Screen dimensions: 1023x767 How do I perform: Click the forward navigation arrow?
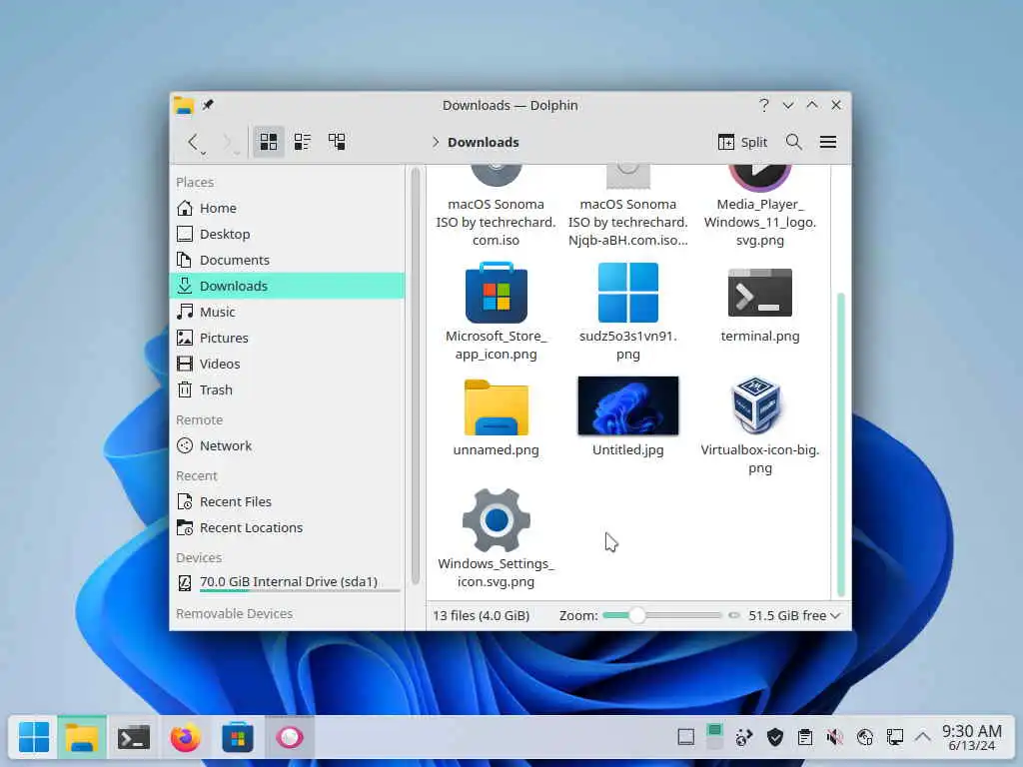click(227, 142)
